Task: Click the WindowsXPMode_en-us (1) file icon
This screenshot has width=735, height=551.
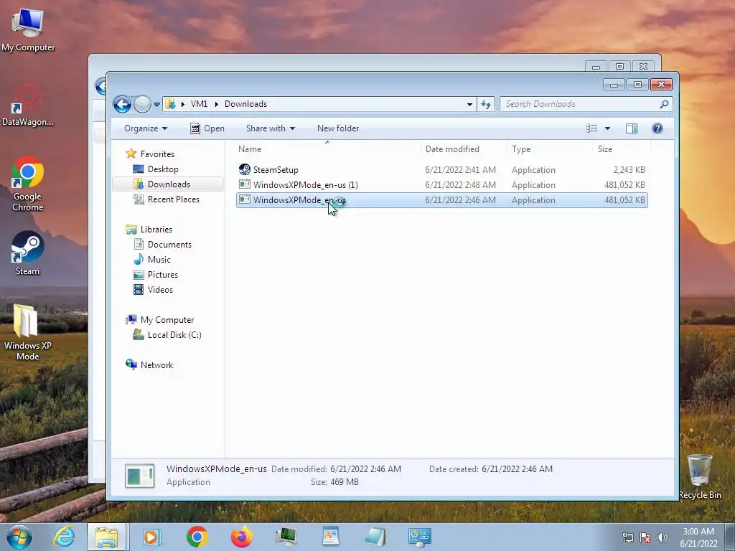Action: (244, 184)
